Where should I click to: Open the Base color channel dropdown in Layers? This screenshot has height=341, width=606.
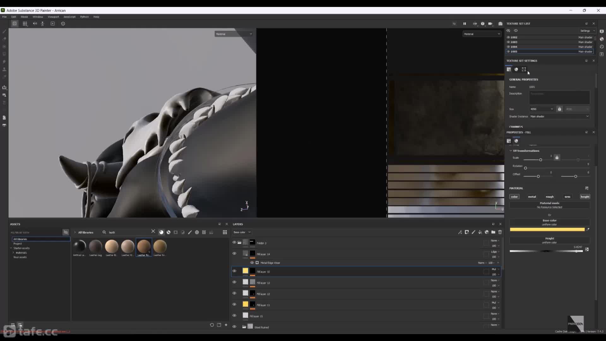tap(242, 232)
